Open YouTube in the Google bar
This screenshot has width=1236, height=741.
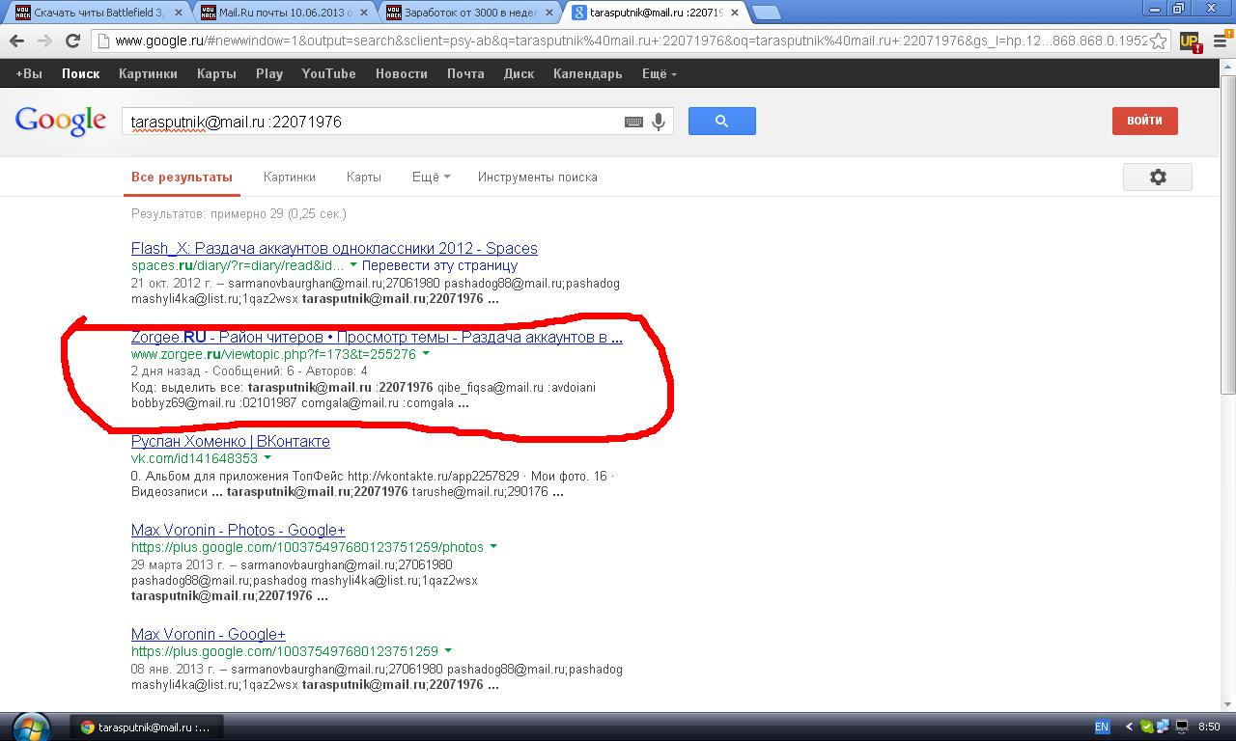click(x=328, y=73)
